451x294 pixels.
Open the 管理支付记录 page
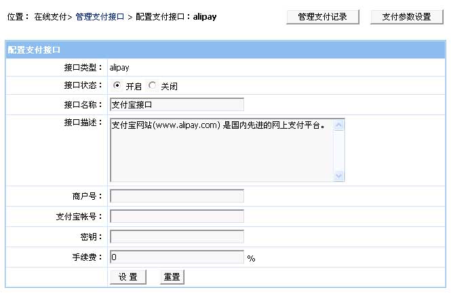tap(323, 17)
